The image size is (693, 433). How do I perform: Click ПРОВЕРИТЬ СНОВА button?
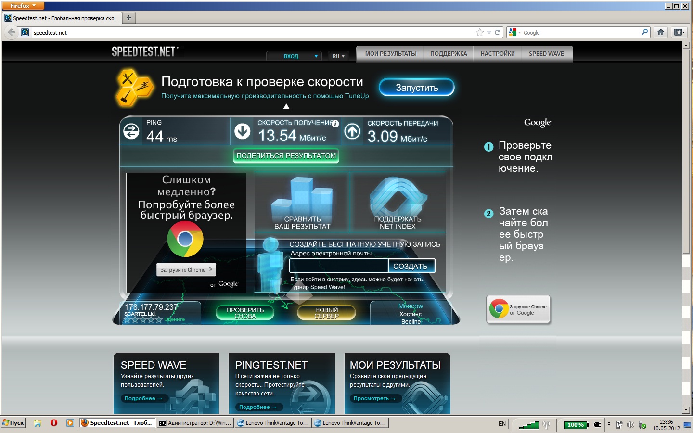[245, 313]
